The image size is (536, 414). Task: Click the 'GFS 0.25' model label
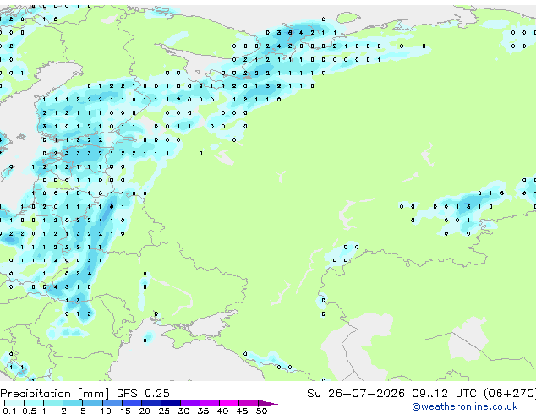tap(143, 394)
